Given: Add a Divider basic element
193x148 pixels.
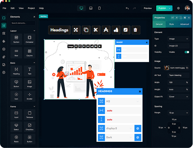Looking at the screenshot, I should [30, 96].
